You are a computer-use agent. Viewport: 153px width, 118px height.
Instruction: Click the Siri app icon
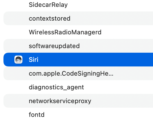tap(18, 60)
